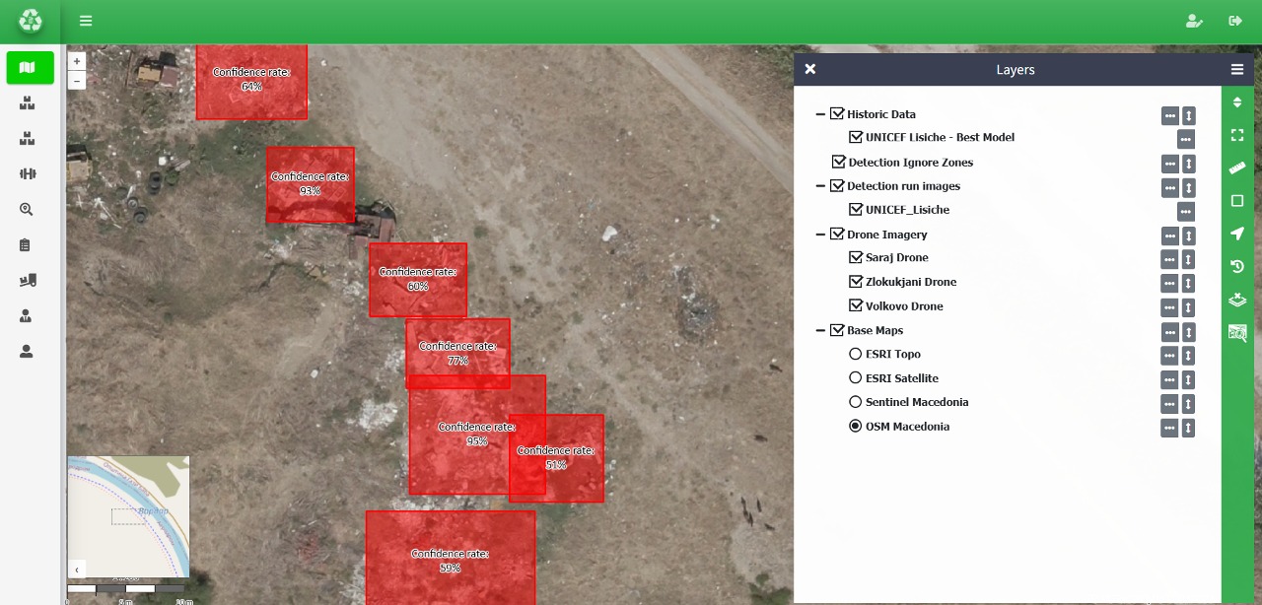Click reorder arrows for Base Maps
The image size is (1262, 605).
click(1189, 332)
